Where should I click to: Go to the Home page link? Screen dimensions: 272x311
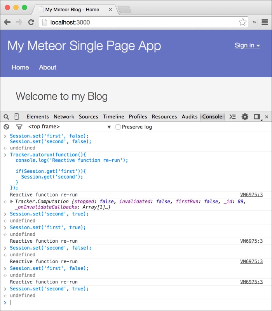pyautogui.click(x=20, y=68)
